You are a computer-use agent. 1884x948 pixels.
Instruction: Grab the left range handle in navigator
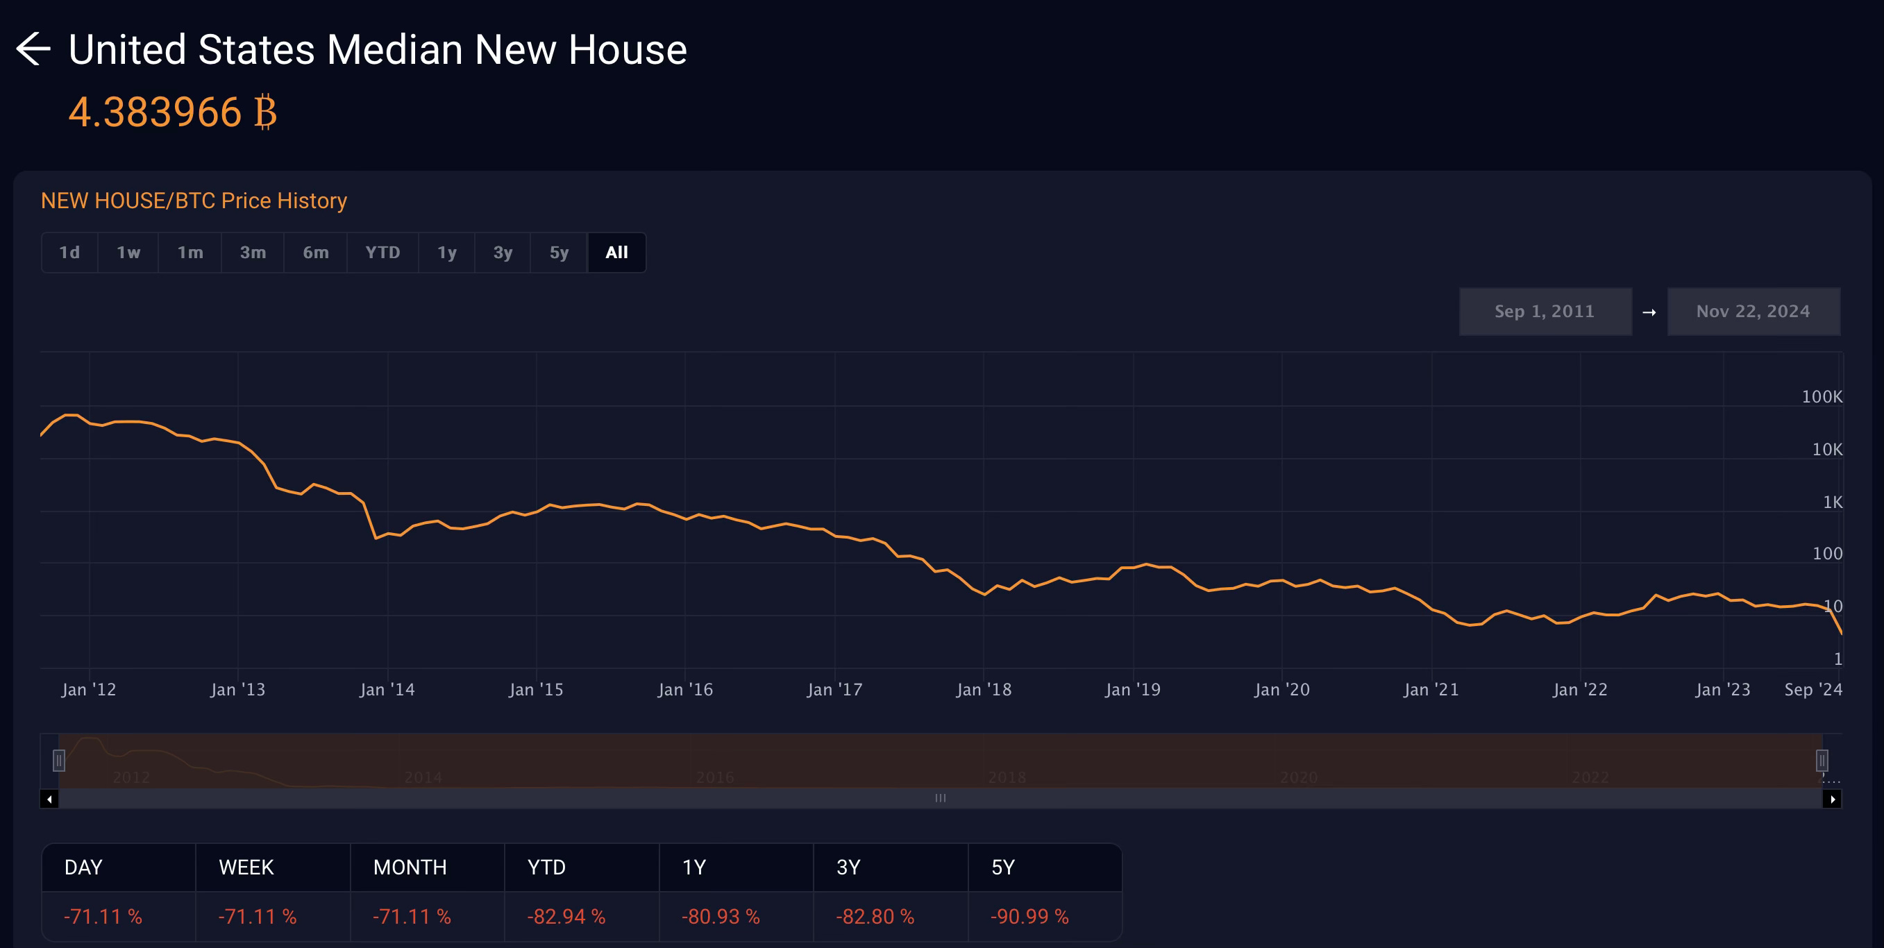59,760
